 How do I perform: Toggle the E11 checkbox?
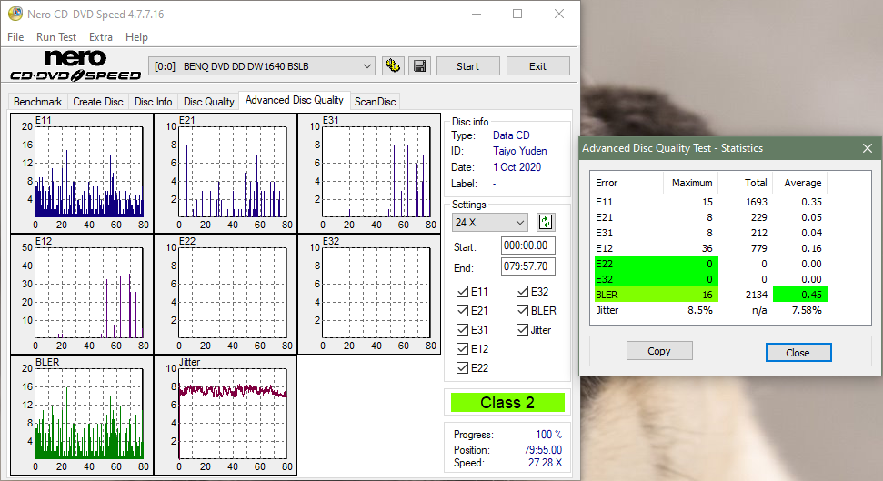(462, 291)
